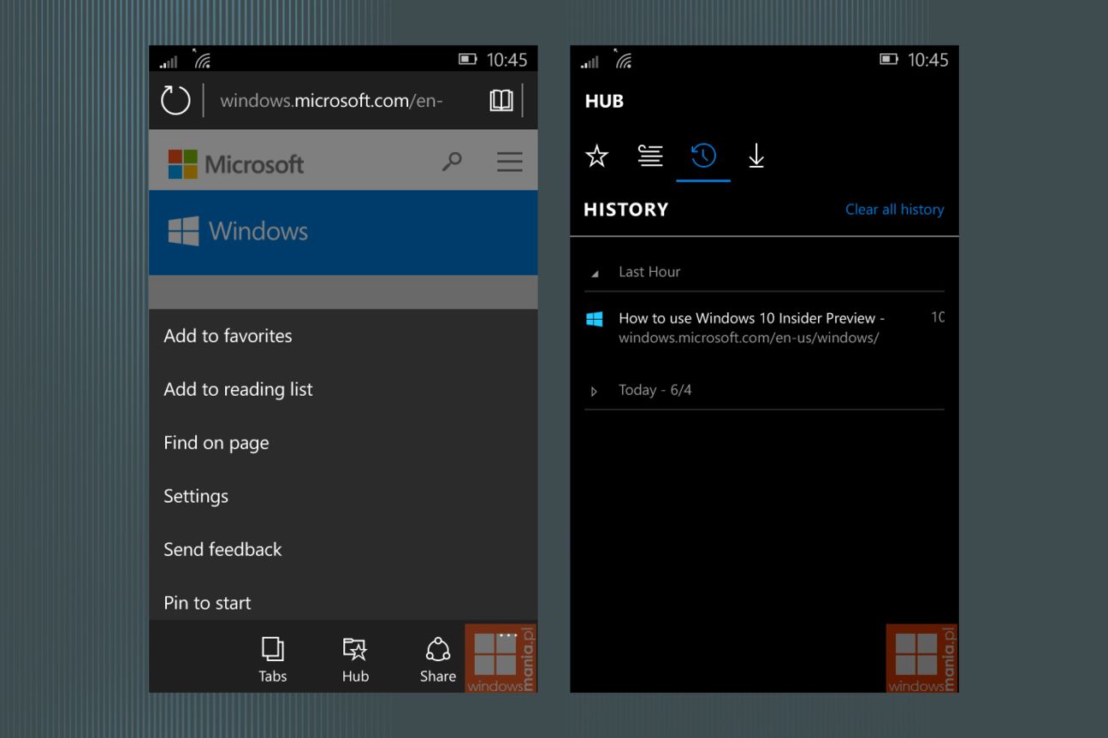Select Pin to start from the menu

(206, 603)
